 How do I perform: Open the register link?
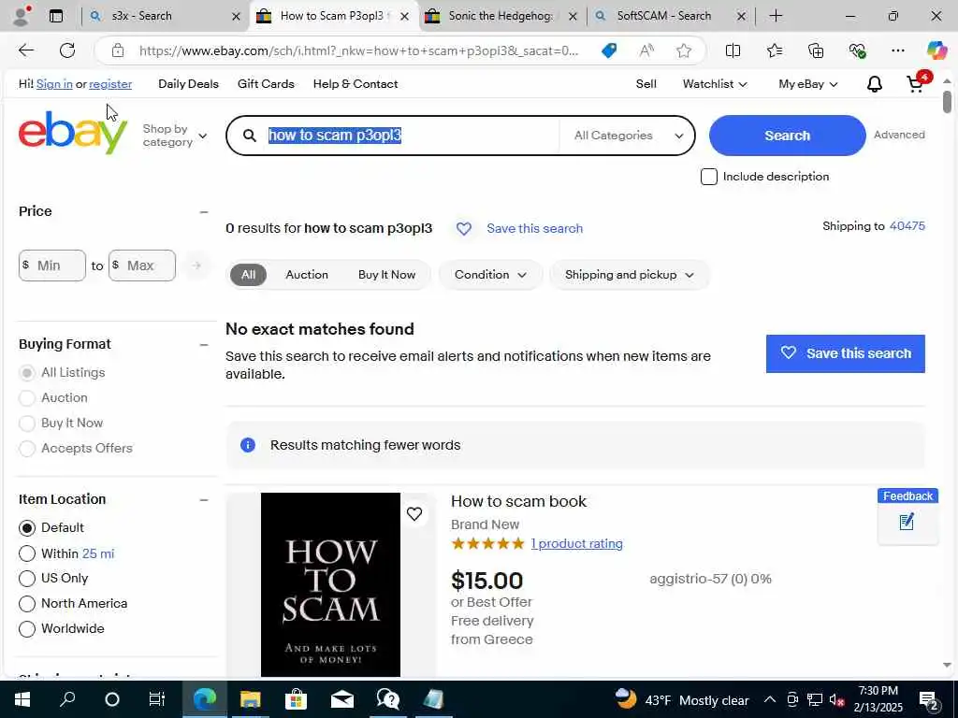[x=110, y=84]
